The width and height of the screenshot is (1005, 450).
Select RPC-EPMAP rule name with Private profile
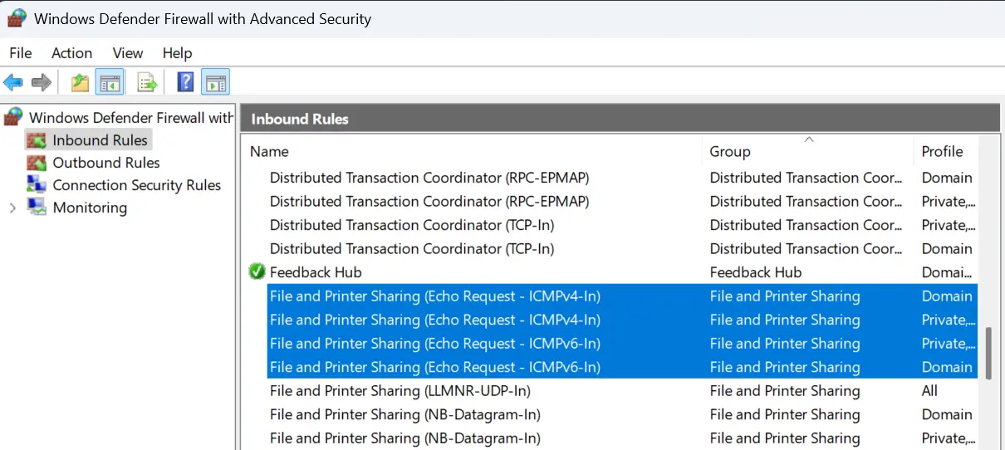pos(429,201)
